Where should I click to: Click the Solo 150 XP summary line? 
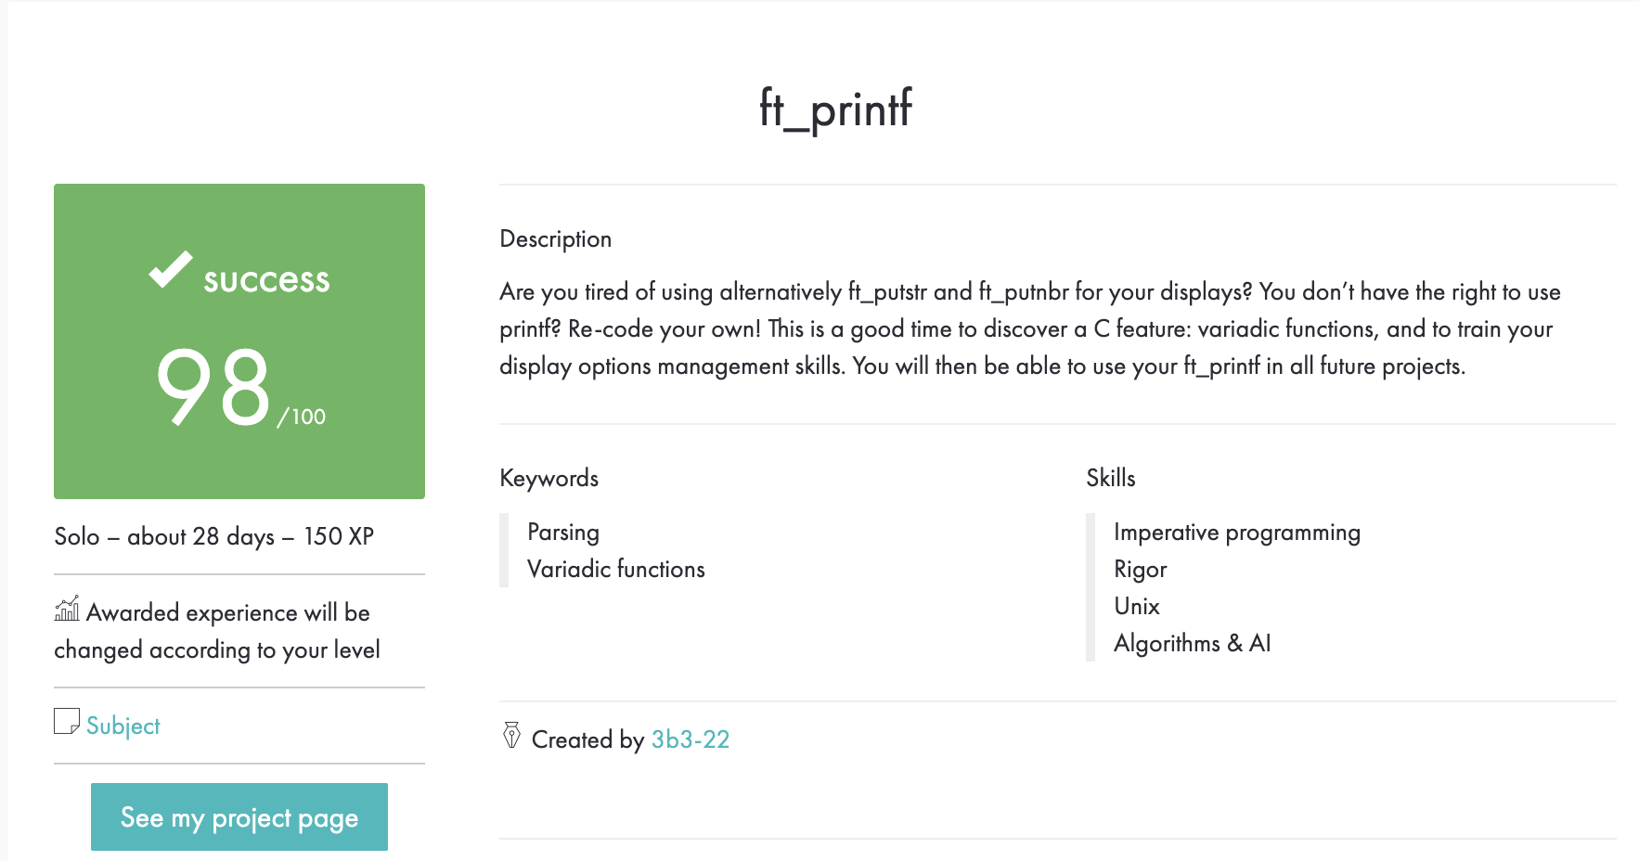pos(213,536)
